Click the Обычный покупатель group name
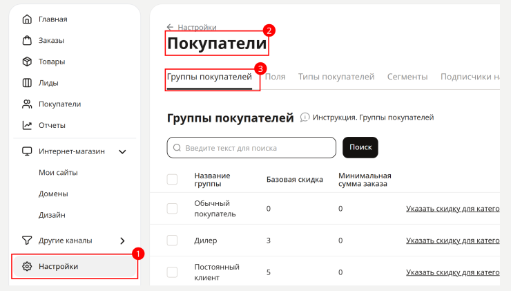This screenshot has width=511, height=291. coord(215,209)
